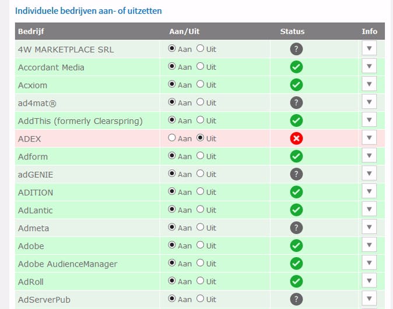
Task: Select the Aan radio for ad4mat®
Action: [x=171, y=102]
